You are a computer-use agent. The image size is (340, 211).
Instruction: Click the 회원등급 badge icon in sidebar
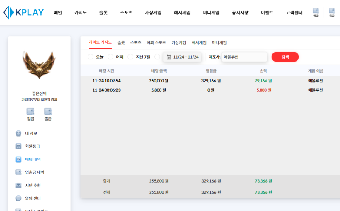pyautogui.click(x=18, y=146)
